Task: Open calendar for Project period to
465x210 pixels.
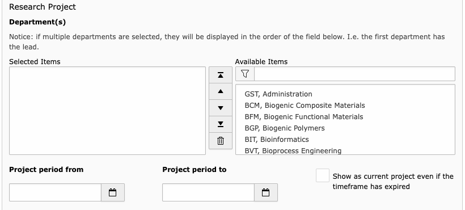Action: [266, 192]
